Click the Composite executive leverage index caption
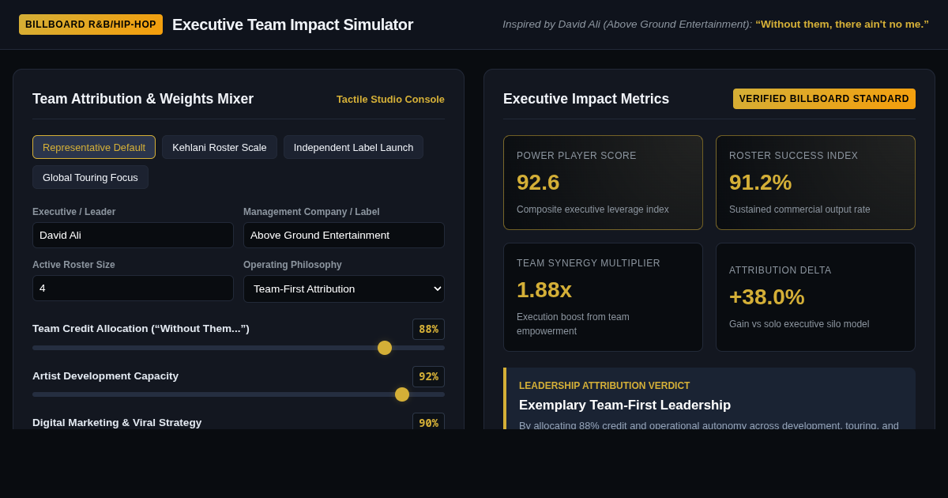948x498 pixels. [x=592, y=209]
